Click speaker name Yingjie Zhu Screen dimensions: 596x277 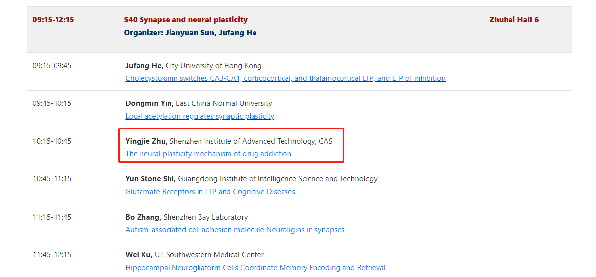(146, 141)
